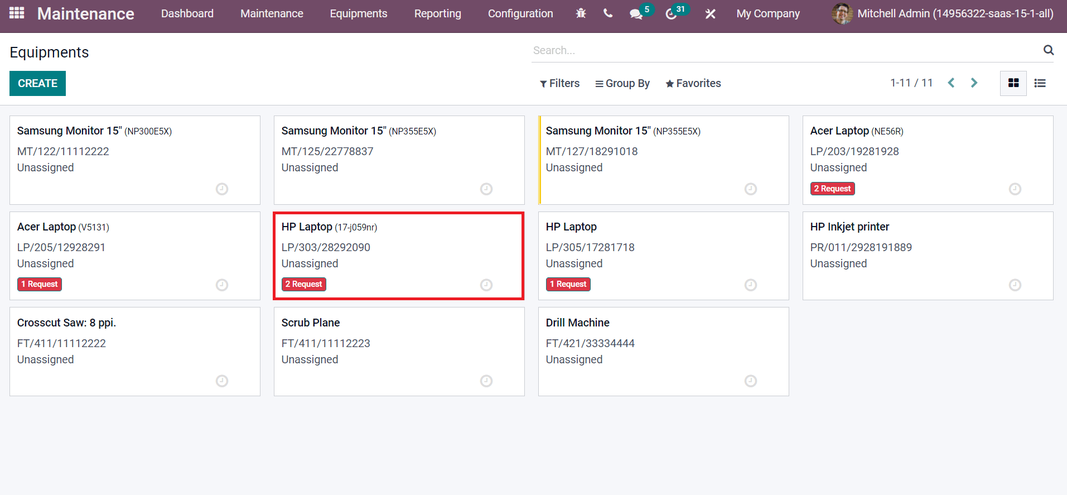Click serial LP/203/19281928
The height and width of the screenshot is (495, 1067).
click(x=854, y=151)
